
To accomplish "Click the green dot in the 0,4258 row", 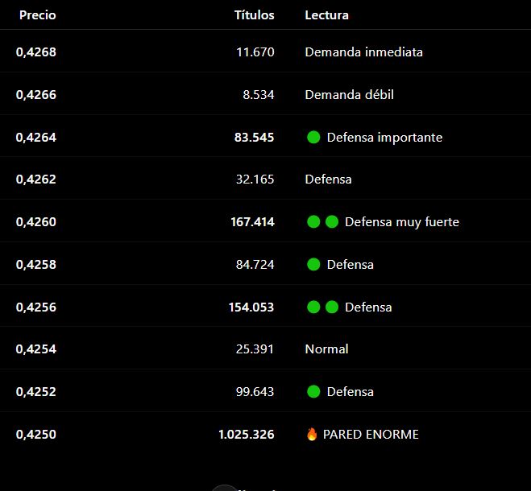I will click(x=313, y=264).
